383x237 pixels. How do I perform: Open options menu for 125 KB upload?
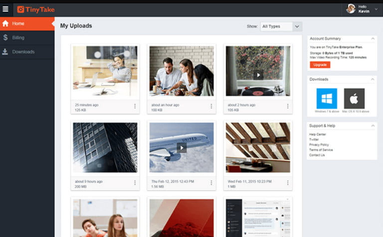[x=135, y=106]
